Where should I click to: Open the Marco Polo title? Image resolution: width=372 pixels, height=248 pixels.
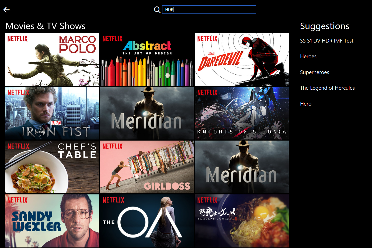pos(52,59)
